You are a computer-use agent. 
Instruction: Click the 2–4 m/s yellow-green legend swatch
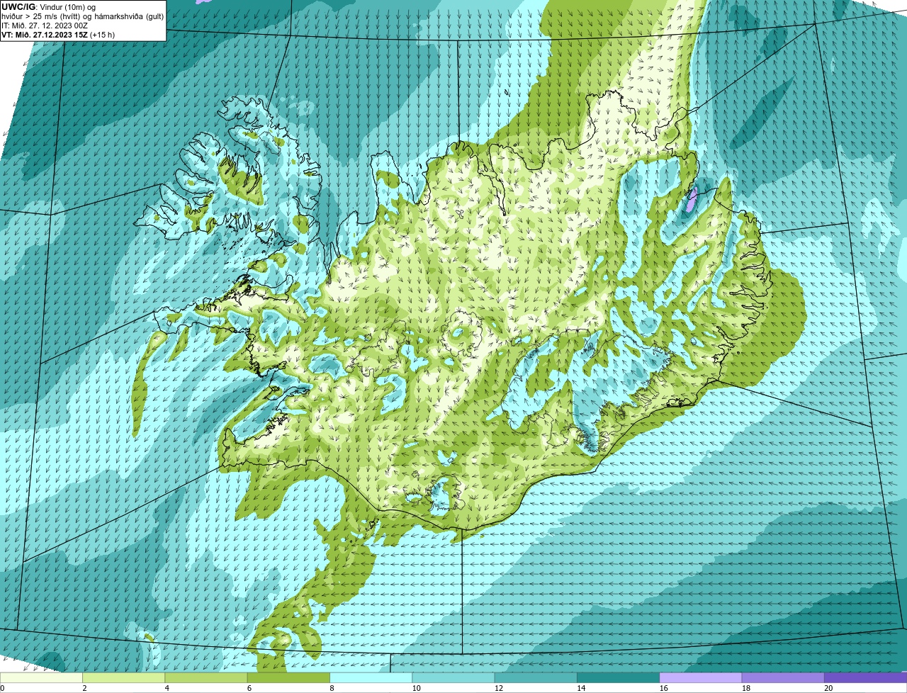pos(124,677)
